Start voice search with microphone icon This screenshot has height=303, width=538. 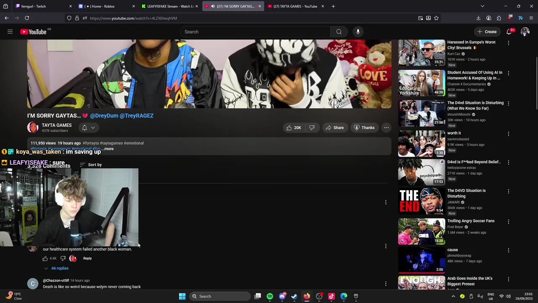pyautogui.click(x=358, y=32)
